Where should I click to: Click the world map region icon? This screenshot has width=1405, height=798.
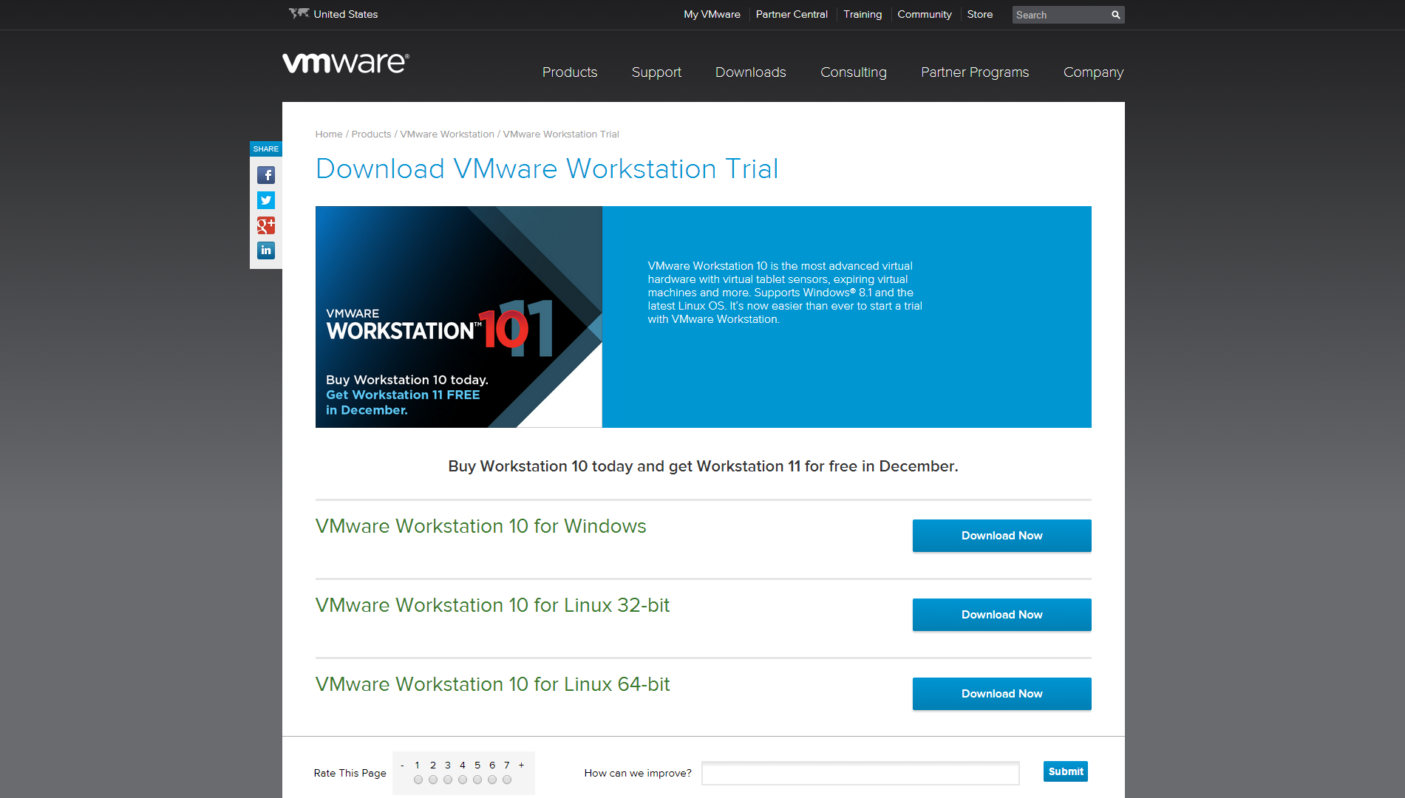pyautogui.click(x=299, y=13)
